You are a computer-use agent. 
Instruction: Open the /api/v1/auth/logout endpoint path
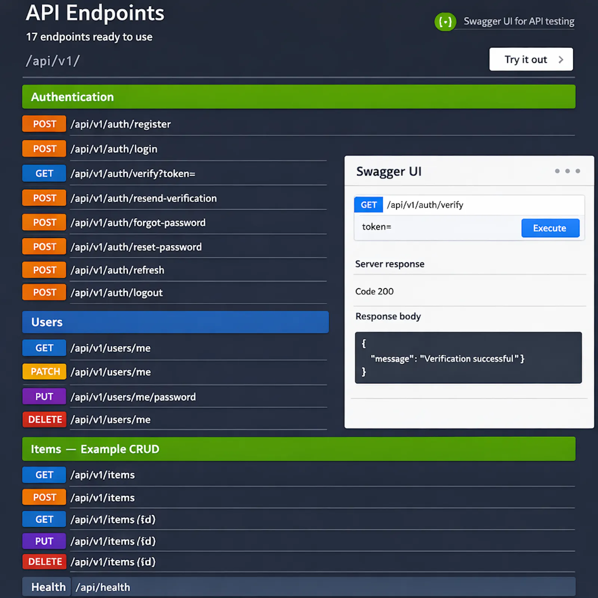(x=117, y=293)
